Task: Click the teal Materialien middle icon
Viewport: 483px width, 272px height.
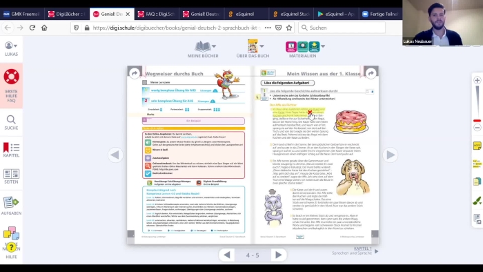Action: coord(302,46)
